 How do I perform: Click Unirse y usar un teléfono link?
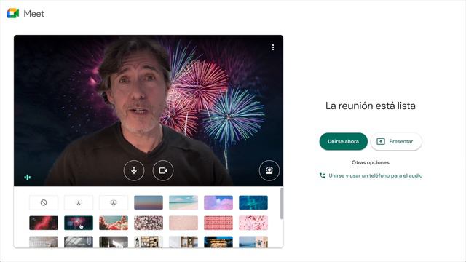pyautogui.click(x=376, y=175)
